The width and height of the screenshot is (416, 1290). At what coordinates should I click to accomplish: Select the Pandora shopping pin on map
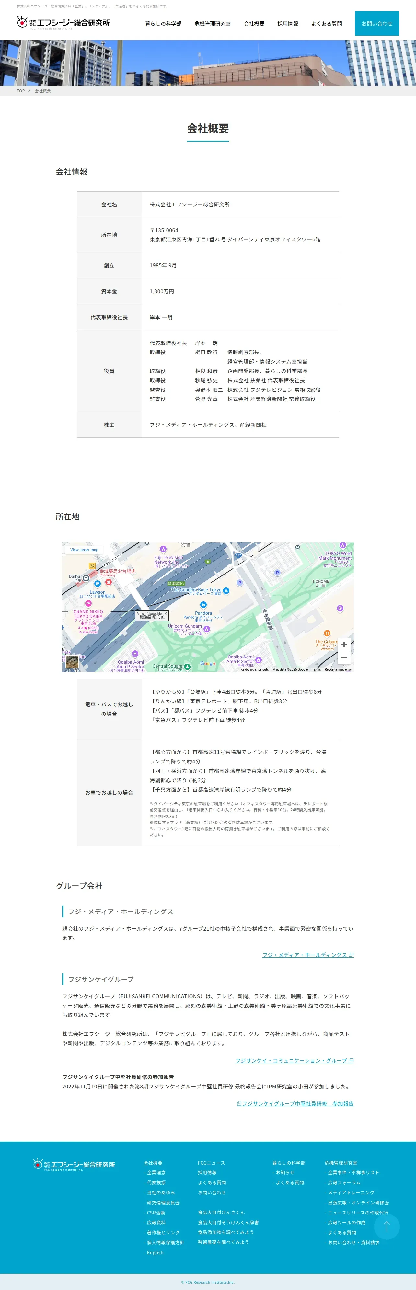pos(203,605)
